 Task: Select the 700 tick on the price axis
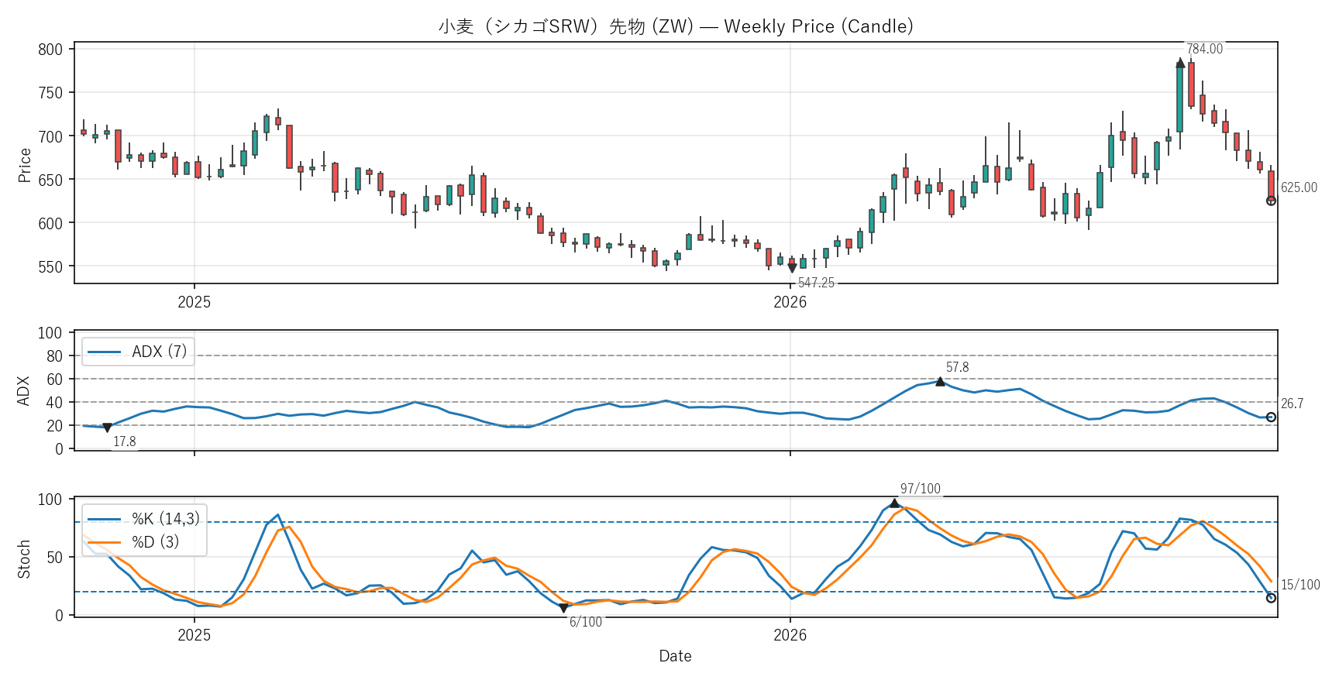(50, 136)
